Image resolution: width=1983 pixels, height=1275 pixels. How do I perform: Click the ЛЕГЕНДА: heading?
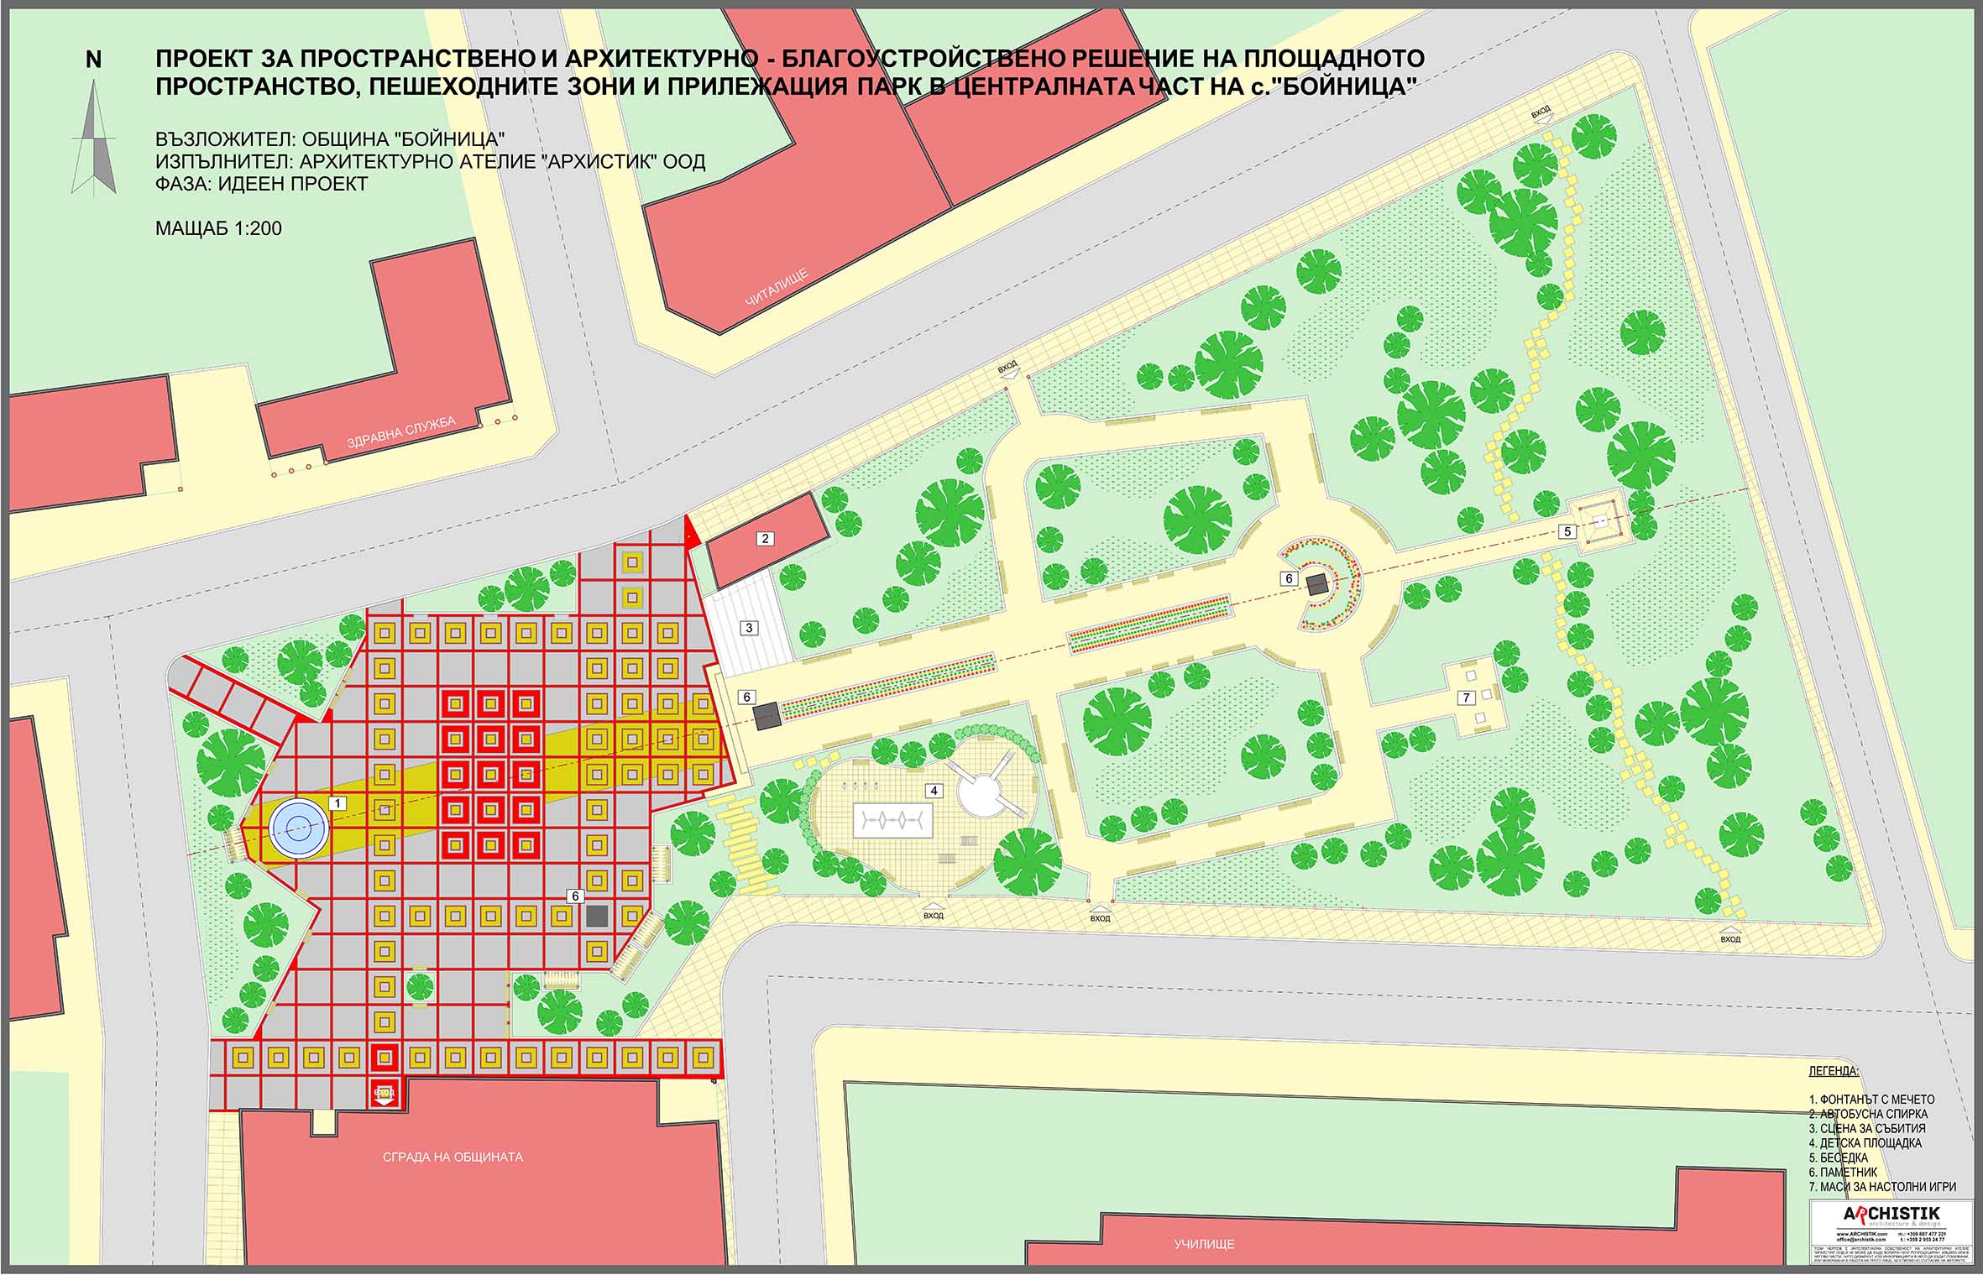point(1833,1072)
